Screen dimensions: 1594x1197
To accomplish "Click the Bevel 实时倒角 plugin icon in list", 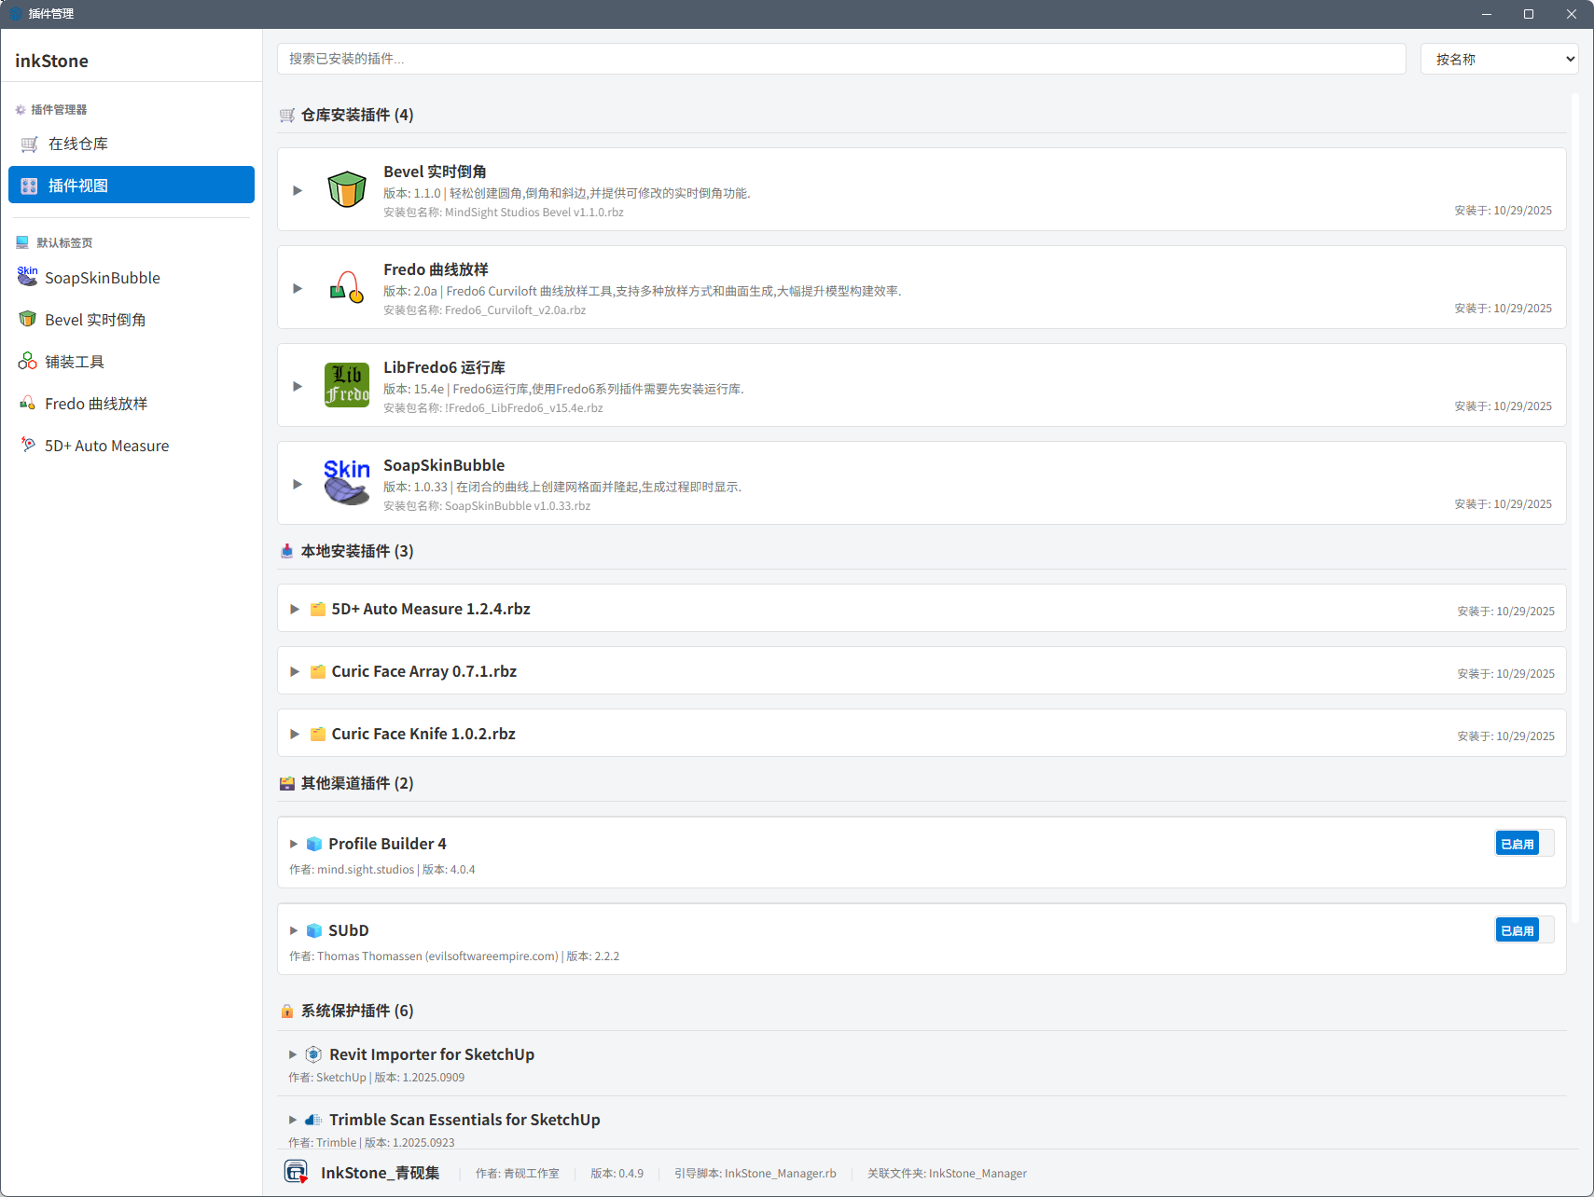I will coord(347,189).
